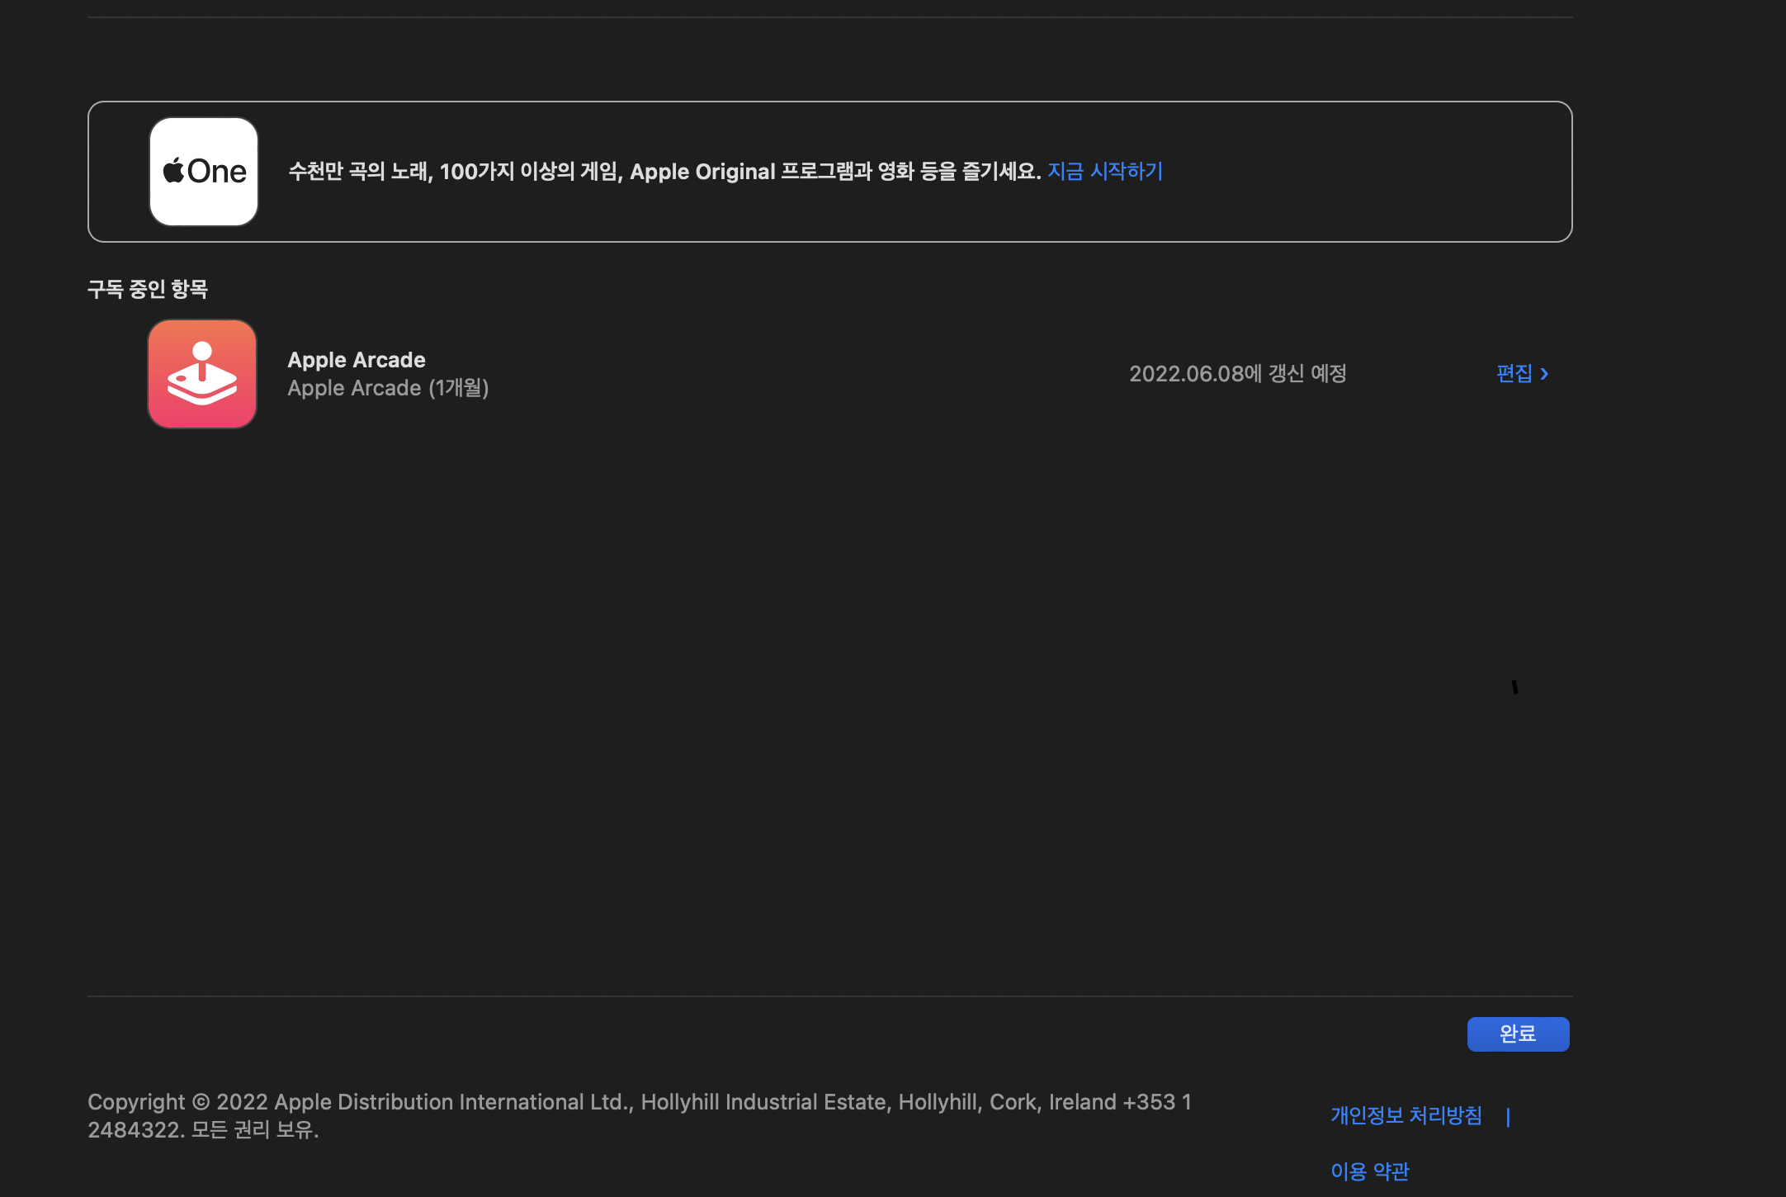
Task: Click the vertical separator after 개인정보 처리방침
Action: coord(1508,1116)
